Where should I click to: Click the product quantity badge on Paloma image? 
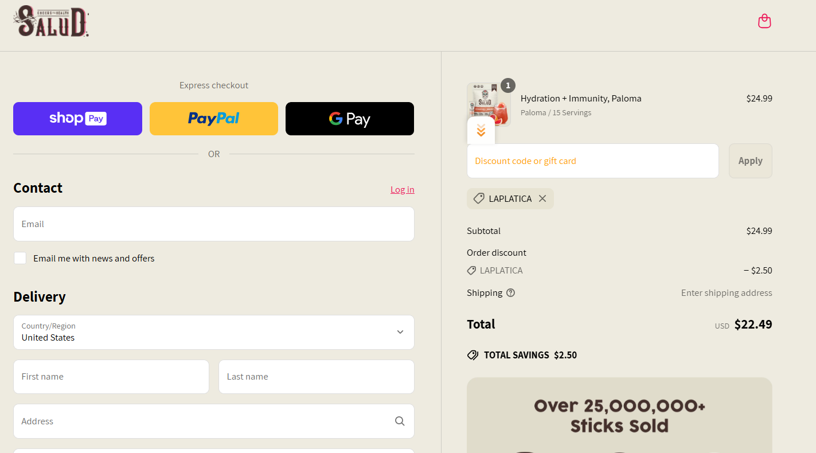click(507, 85)
